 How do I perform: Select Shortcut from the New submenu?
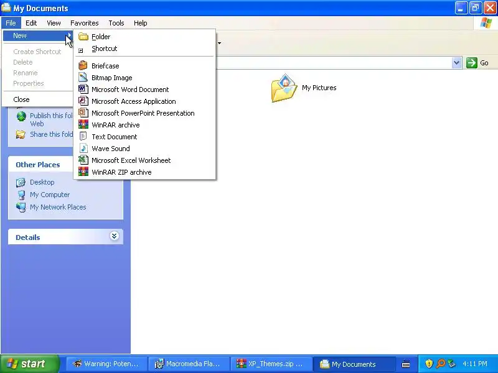[145, 48]
